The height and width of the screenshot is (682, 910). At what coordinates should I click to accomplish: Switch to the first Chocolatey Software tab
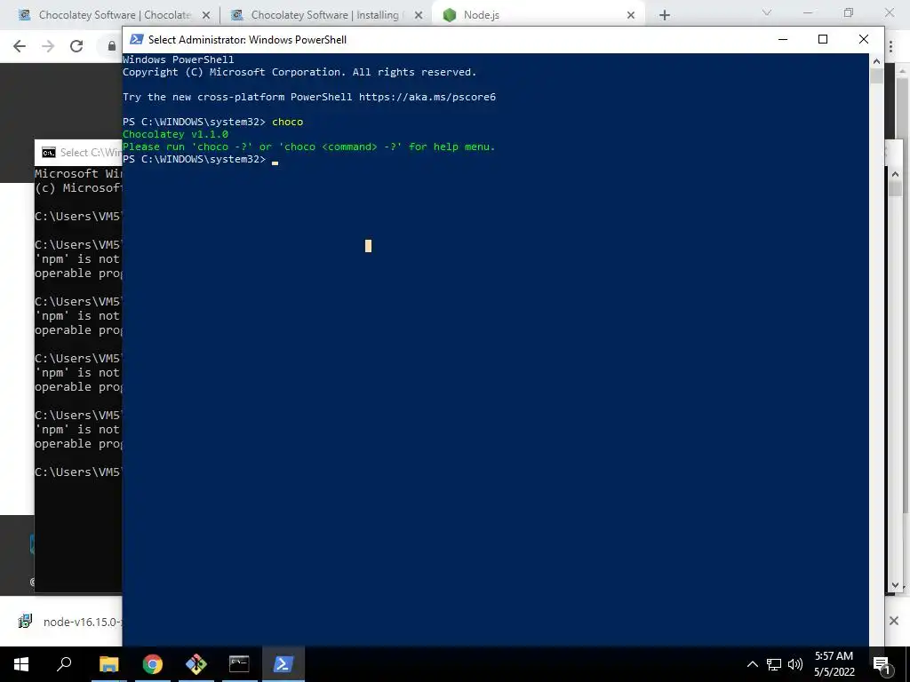click(115, 15)
